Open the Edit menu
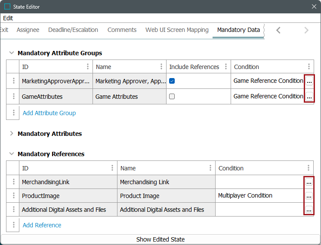The image size is (321, 245). coord(8,18)
